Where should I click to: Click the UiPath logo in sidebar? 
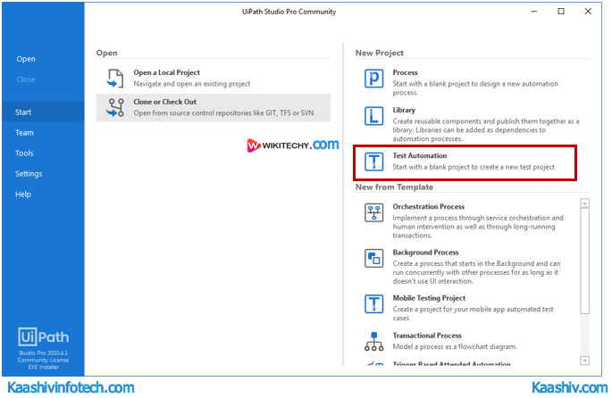(x=41, y=337)
